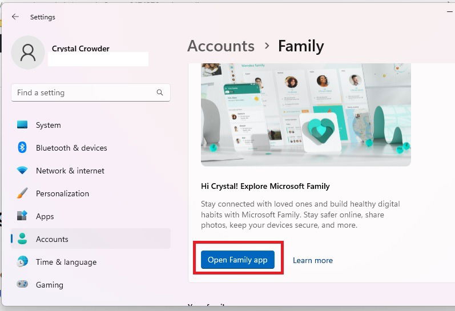
Task: Click Accounts in the breadcrumb
Action: pos(221,46)
